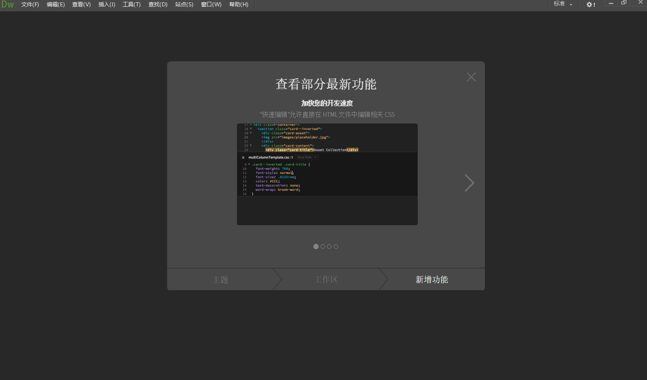
Task: Click the gear icon with exclamation mark
Action: 590,5
